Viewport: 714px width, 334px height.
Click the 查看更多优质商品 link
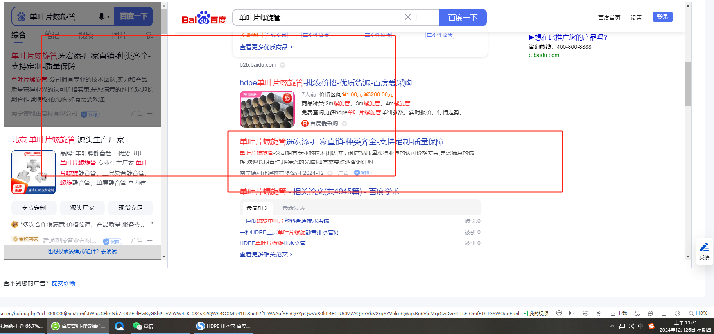(x=266, y=47)
